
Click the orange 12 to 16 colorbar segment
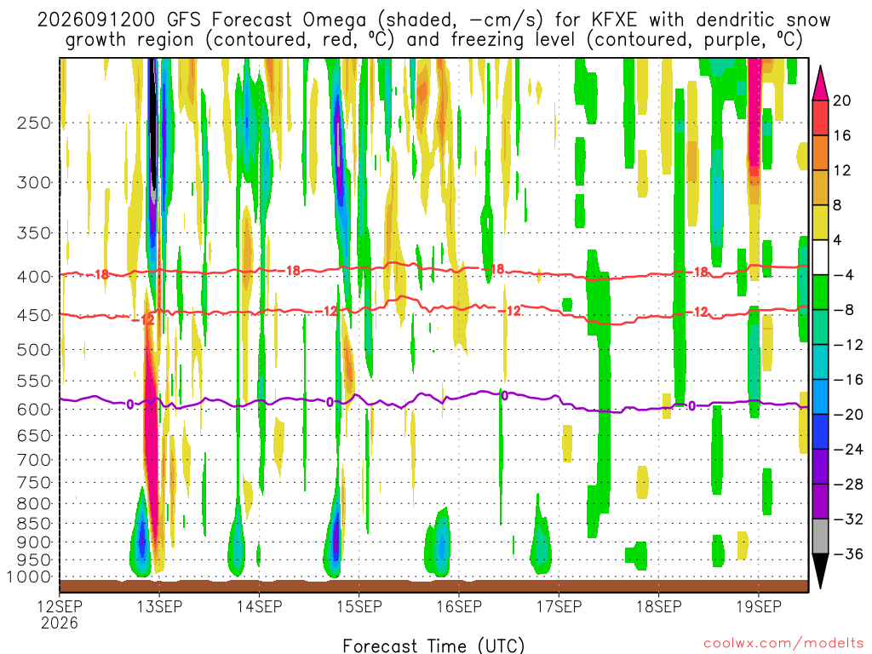820,153
